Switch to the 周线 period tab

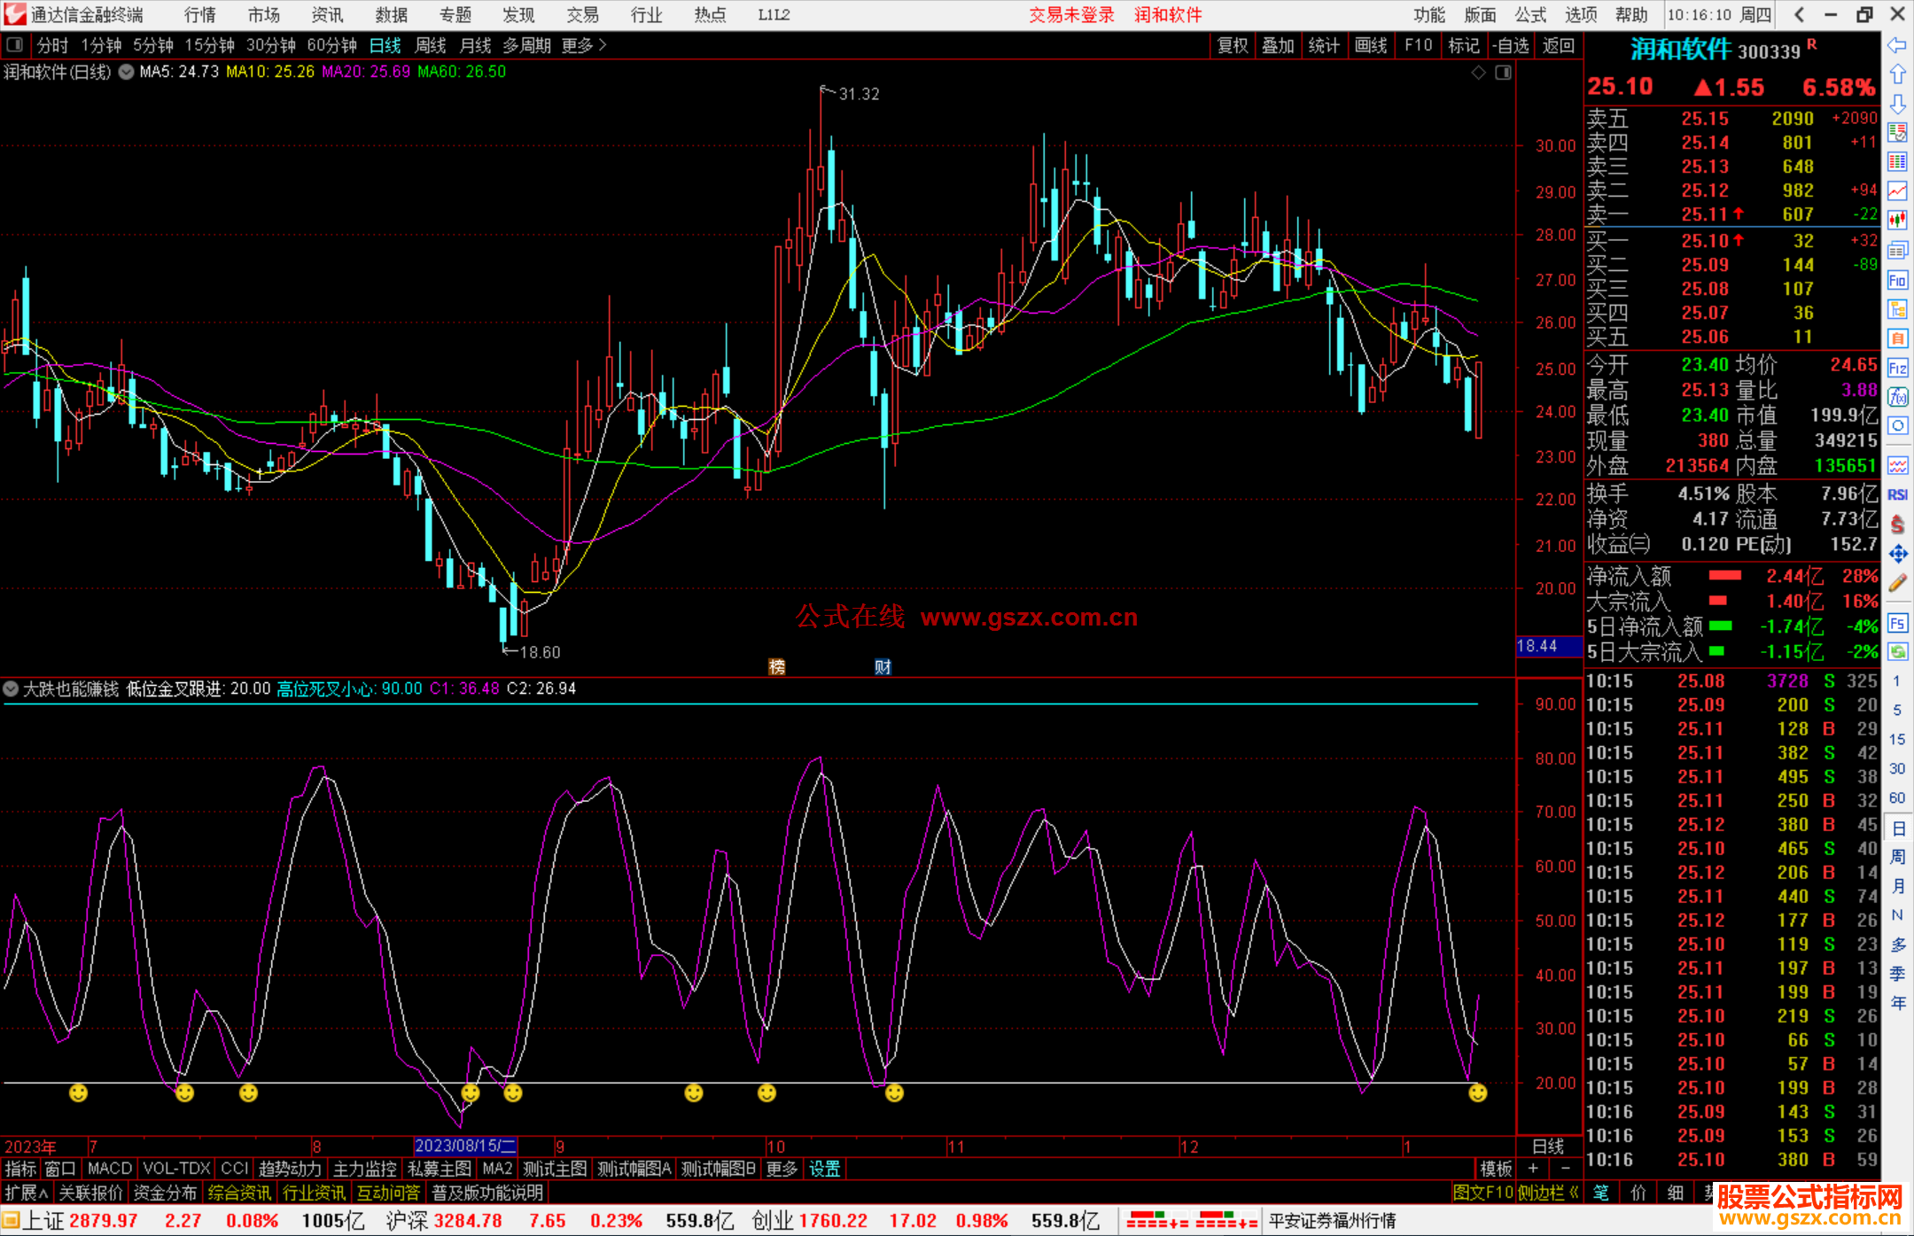(431, 45)
